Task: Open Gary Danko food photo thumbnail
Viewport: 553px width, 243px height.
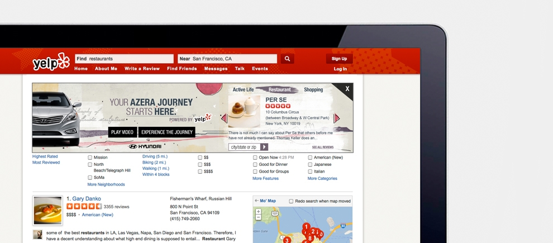Action: [x=47, y=211]
